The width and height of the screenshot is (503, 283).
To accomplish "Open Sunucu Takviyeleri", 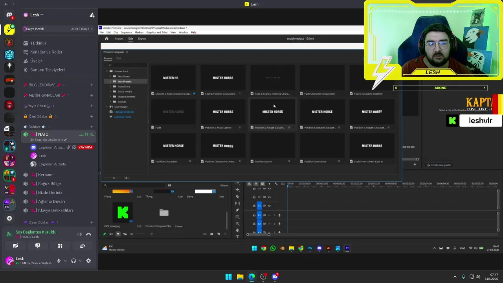I will click(x=47, y=70).
